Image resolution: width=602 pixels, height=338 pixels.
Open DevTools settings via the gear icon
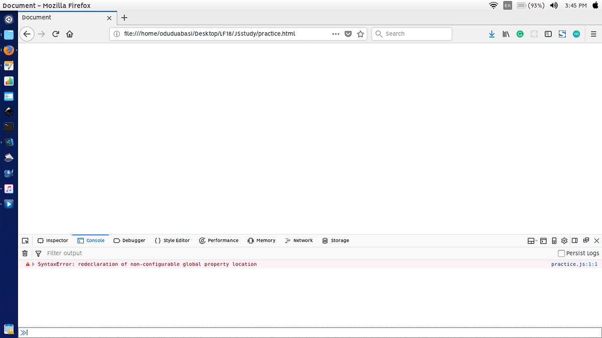(564, 240)
